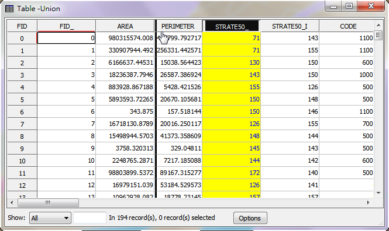Select row header 1

pyautogui.click(x=22, y=51)
